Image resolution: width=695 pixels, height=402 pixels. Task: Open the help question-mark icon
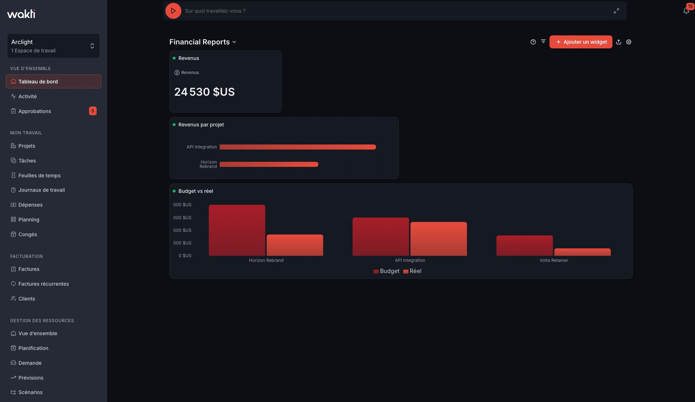533,42
